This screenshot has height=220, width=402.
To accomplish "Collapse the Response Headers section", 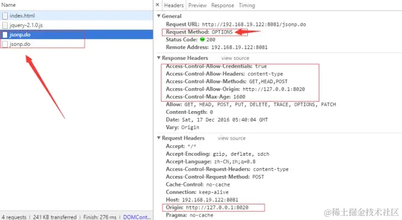I will point(159,58).
